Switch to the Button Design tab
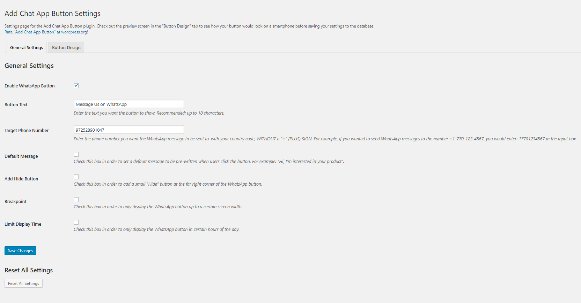The image size is (581, 303). point(66,47)
